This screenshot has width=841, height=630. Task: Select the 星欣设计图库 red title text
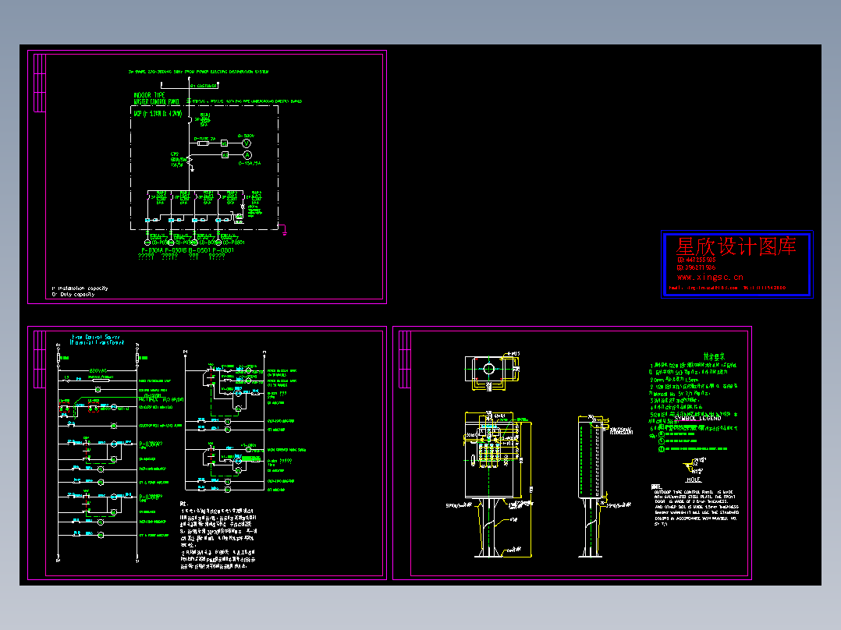click(x=736, y=246)
